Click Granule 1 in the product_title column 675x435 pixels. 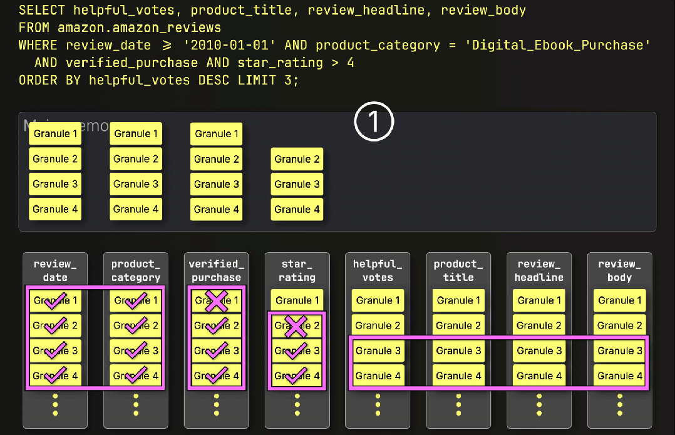pos(458,300)
